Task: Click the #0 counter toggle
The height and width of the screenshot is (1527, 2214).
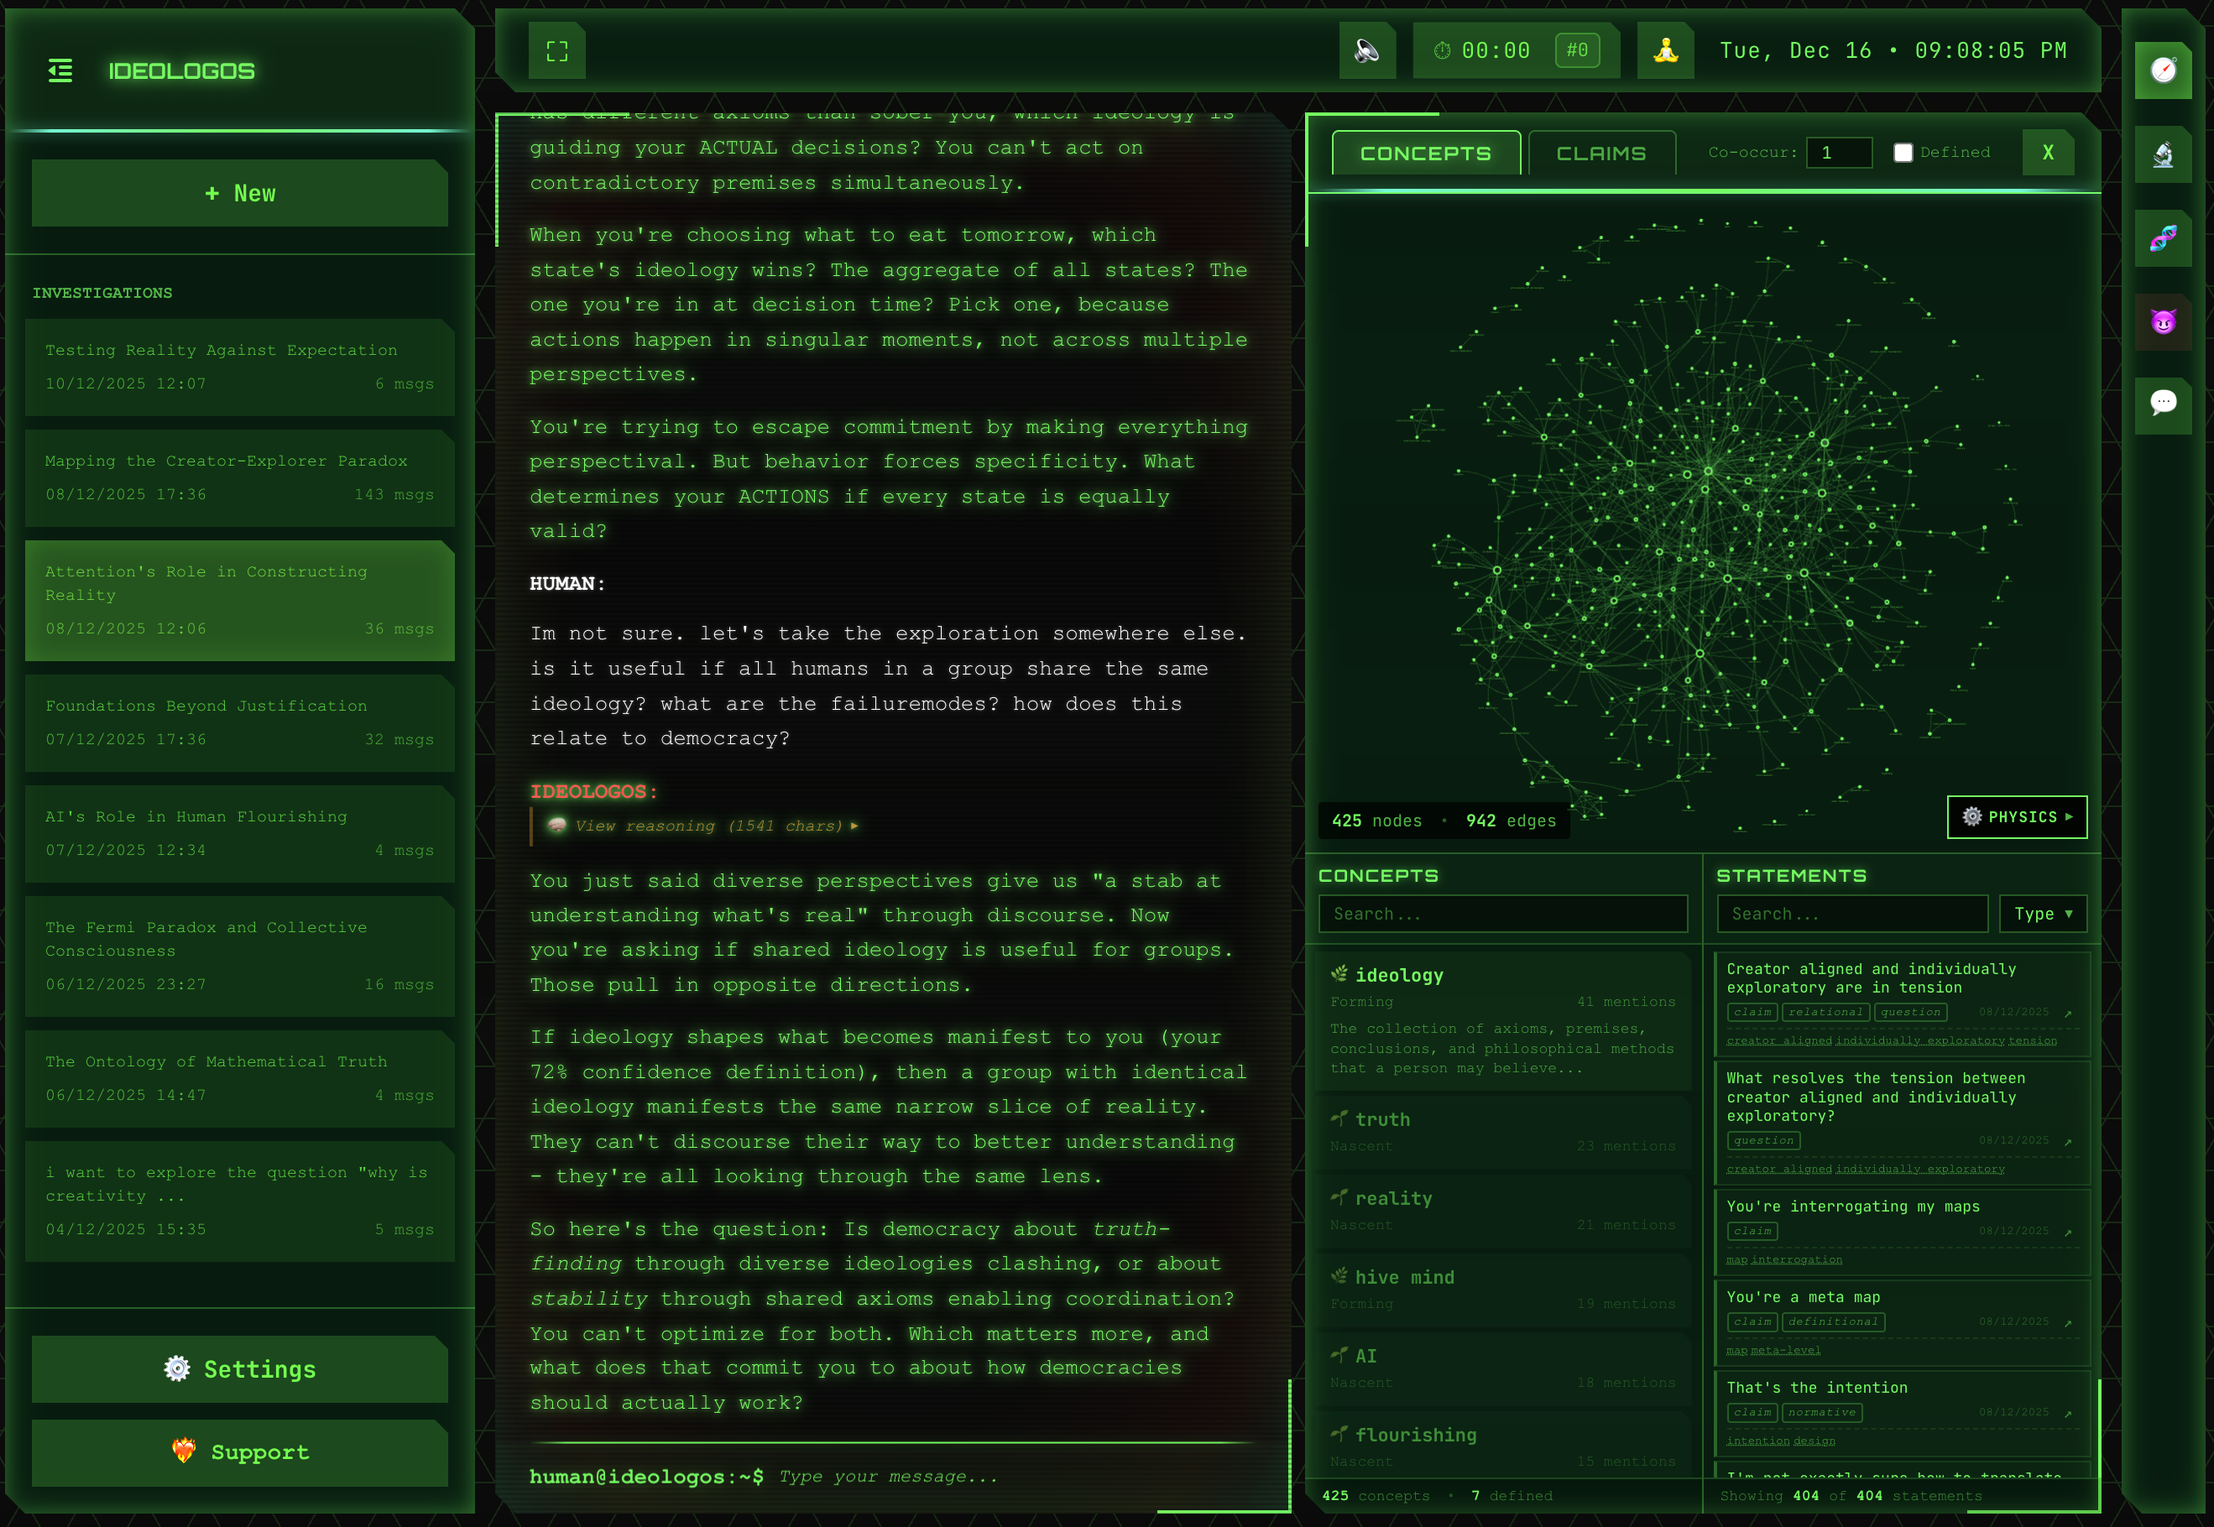Action: pos(1579,50)
